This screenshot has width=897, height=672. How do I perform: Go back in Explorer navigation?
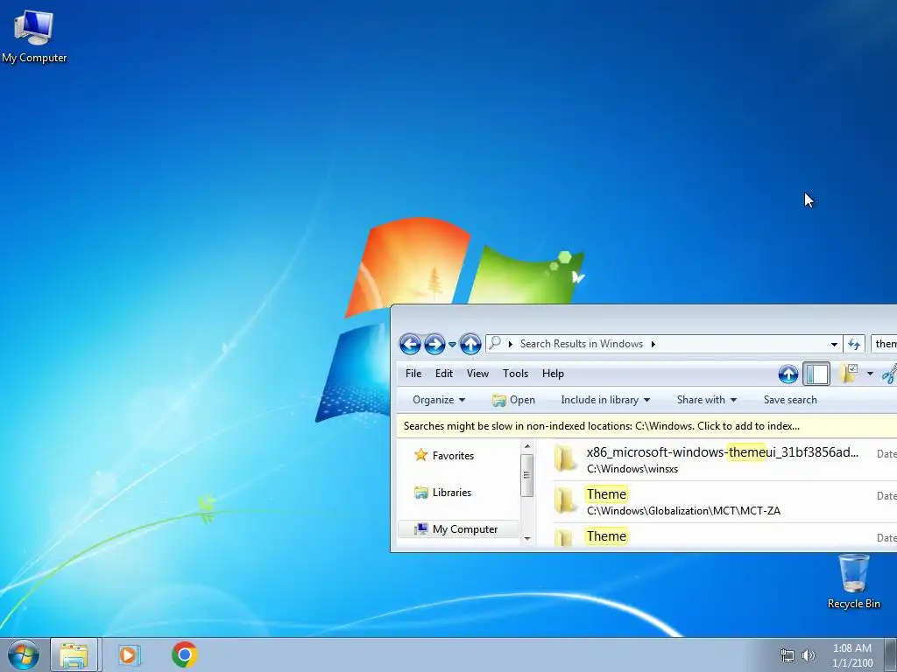point(410,344)
